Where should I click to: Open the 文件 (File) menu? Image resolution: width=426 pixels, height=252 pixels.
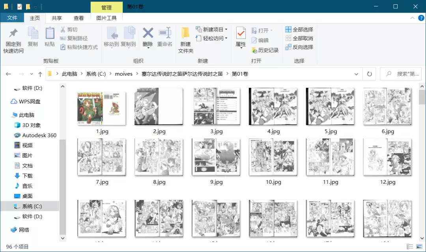pyautogui.click(x=12, y=18)
